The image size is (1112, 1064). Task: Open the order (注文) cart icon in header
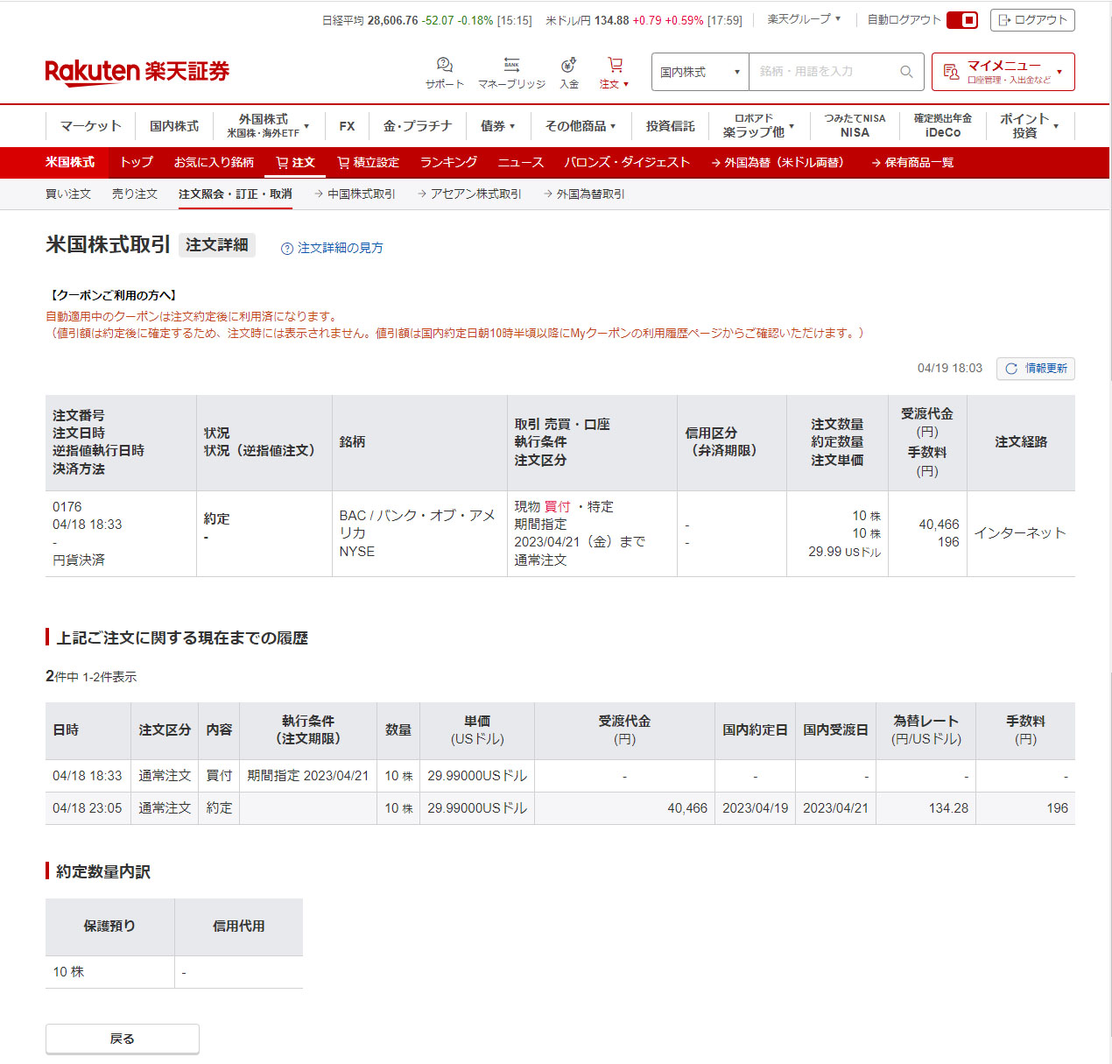pos(615,66)
